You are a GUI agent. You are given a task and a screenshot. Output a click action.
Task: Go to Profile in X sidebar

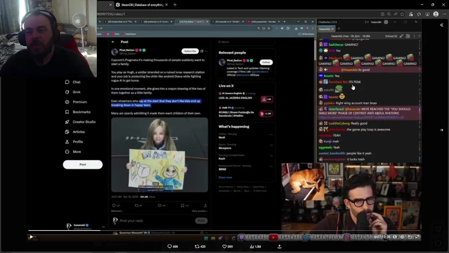click(74, 142)
